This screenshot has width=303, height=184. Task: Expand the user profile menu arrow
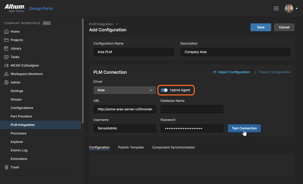click(296, 9)
